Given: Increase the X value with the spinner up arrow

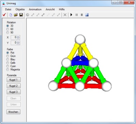Looking at the screenshot, I should point(18,36).
